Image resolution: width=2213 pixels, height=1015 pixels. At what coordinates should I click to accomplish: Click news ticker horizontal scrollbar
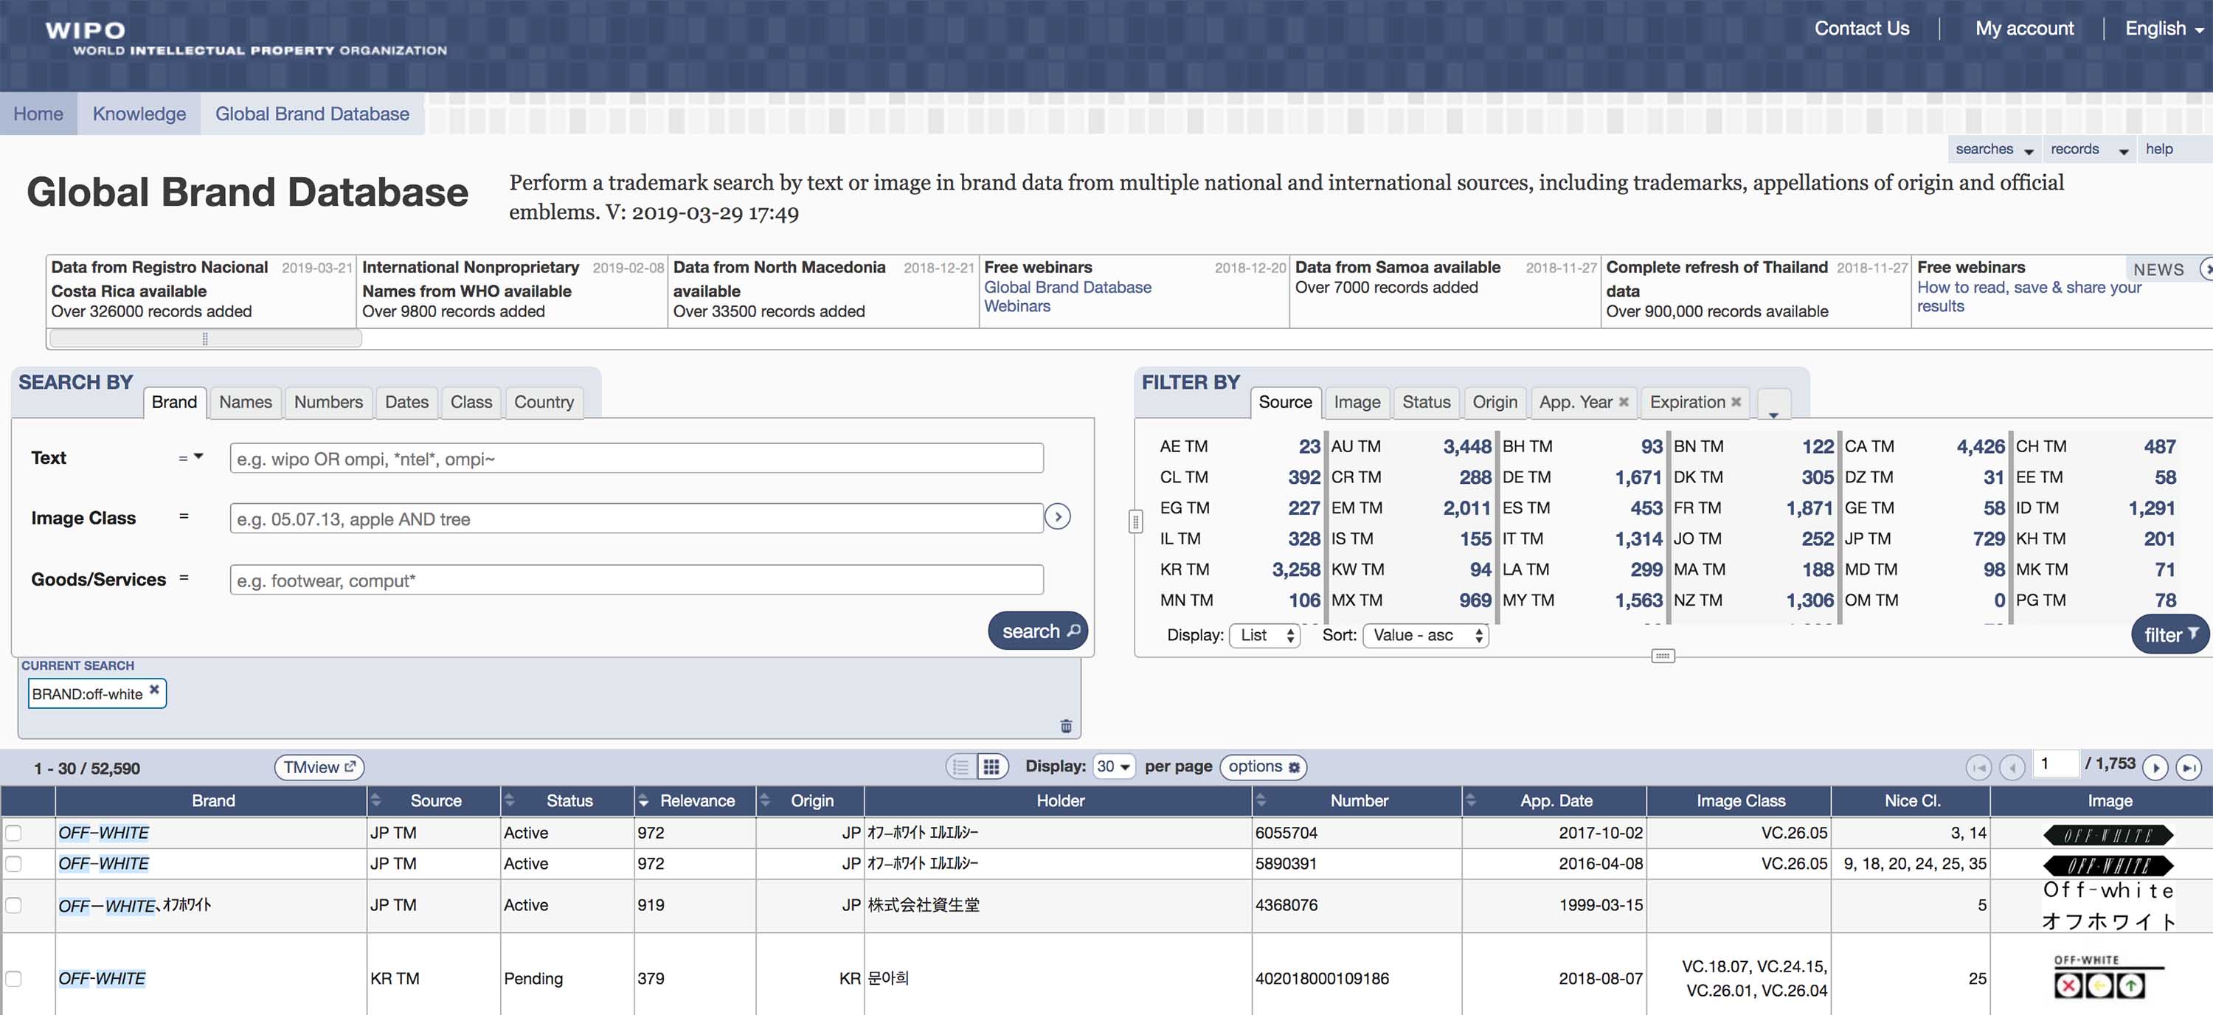[x=205, y=339]
